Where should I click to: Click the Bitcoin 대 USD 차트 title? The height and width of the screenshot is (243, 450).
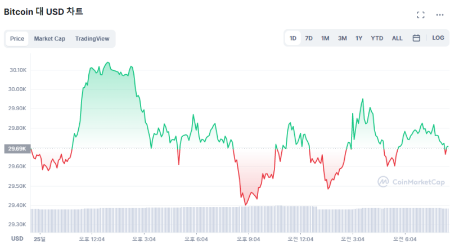coord(43,11)
